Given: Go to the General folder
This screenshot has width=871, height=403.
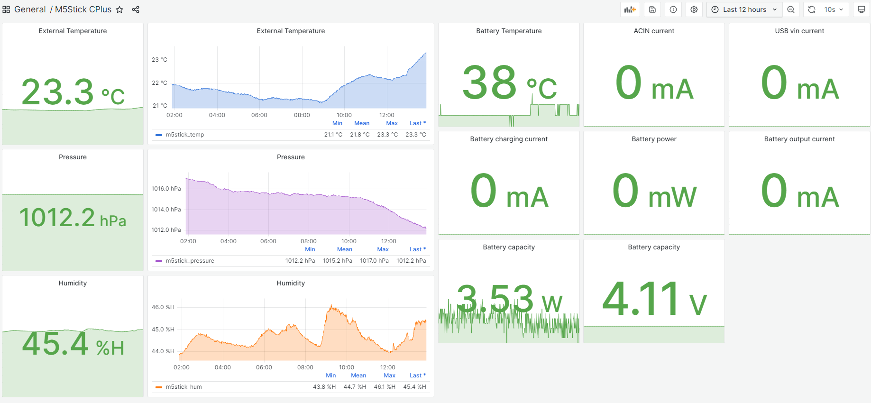Looking at the screenshot, I should [30, 9].
